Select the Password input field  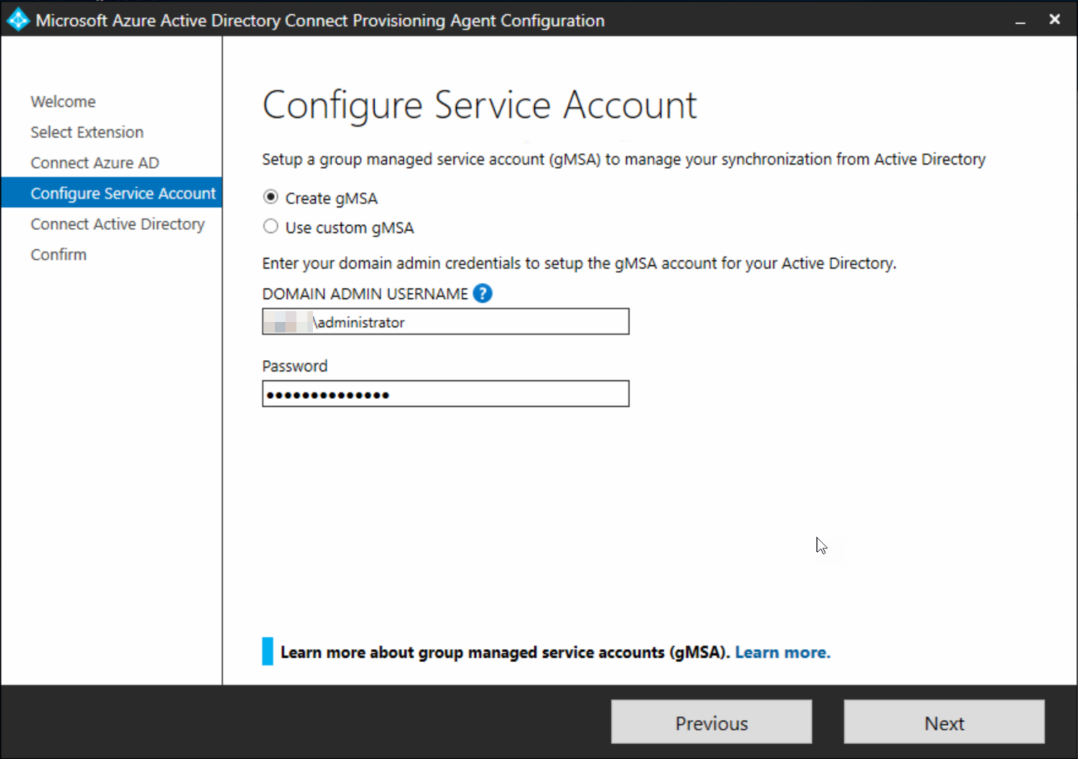click(445, 394)
